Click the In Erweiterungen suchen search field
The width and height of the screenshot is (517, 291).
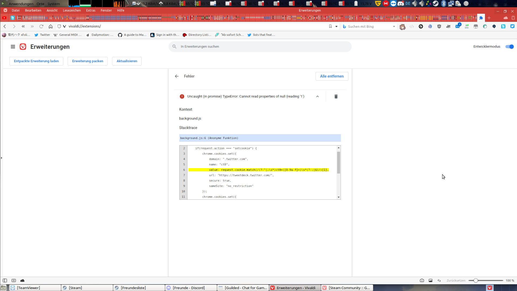tap(260, 46)
